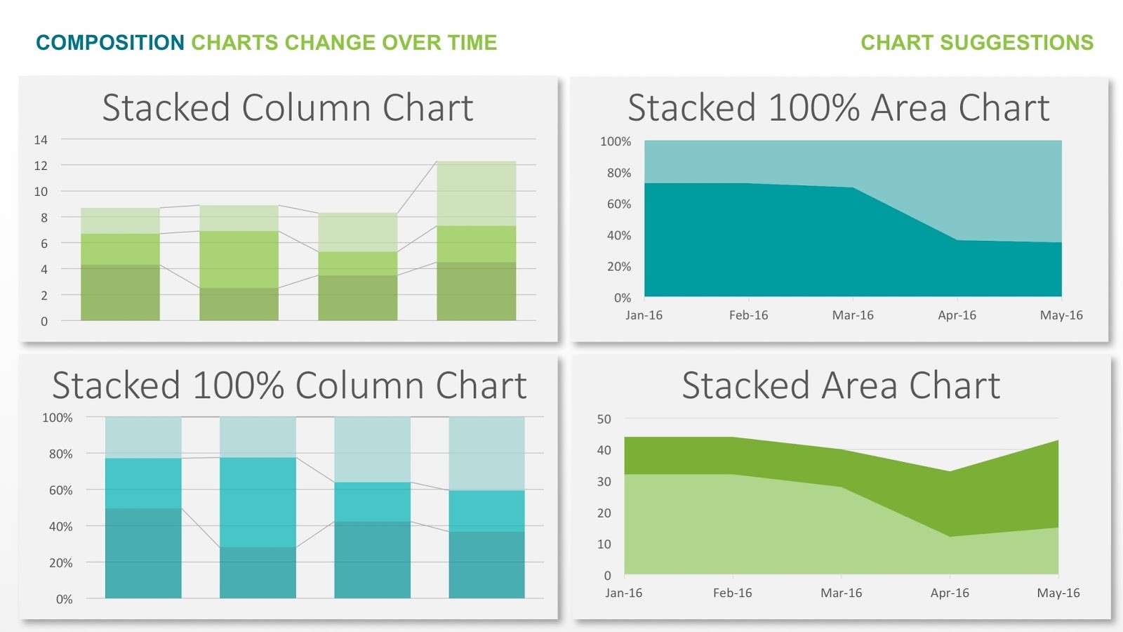Click the 'CHART SUGGESTIONS' header text
Screen dimensions: 1123x632
(977, 43)
